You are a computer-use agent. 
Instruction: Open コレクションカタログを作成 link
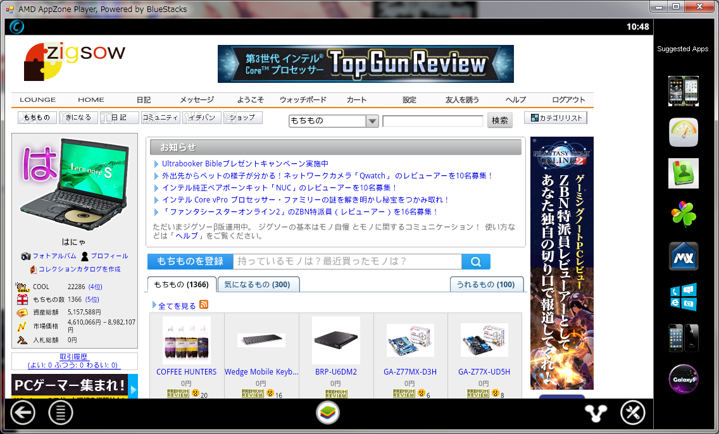79,270
